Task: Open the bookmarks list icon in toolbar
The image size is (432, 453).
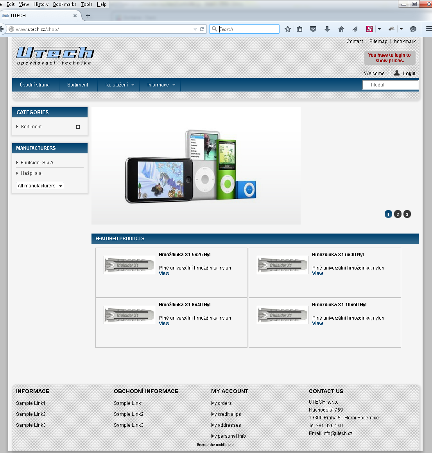Action: pos(299,29)
